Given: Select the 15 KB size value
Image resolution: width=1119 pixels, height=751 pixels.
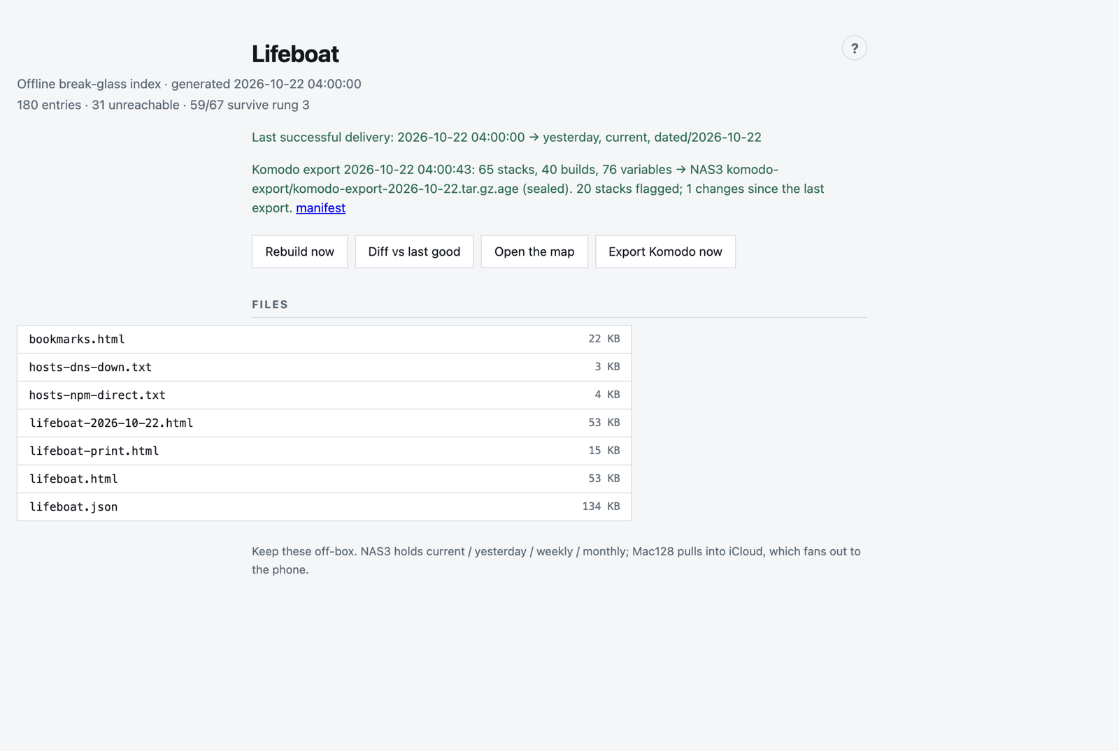Looking at the screenshot, I should click(x=604, y=451).
